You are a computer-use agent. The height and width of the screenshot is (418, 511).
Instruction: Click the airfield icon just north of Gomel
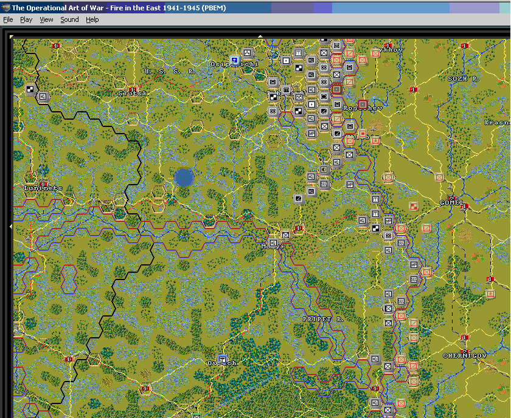pos(450,188)
